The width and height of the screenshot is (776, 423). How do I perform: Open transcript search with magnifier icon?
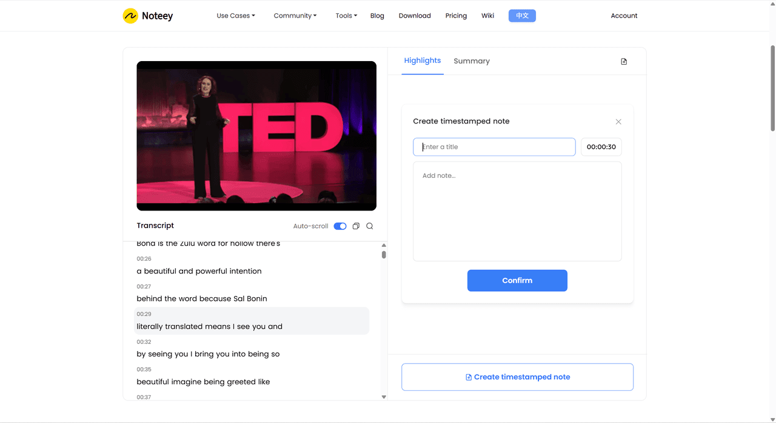(370, 226)
